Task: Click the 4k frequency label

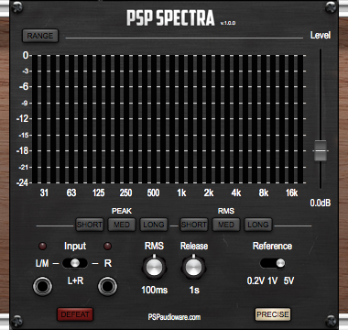Action: 236,193
